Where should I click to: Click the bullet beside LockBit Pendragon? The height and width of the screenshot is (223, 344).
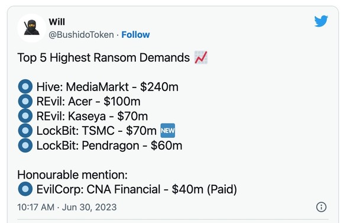[25, 146]
